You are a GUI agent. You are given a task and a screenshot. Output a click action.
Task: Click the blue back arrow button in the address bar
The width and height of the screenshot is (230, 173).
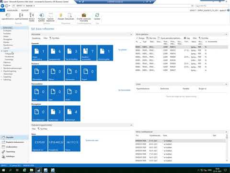point(2,6)
